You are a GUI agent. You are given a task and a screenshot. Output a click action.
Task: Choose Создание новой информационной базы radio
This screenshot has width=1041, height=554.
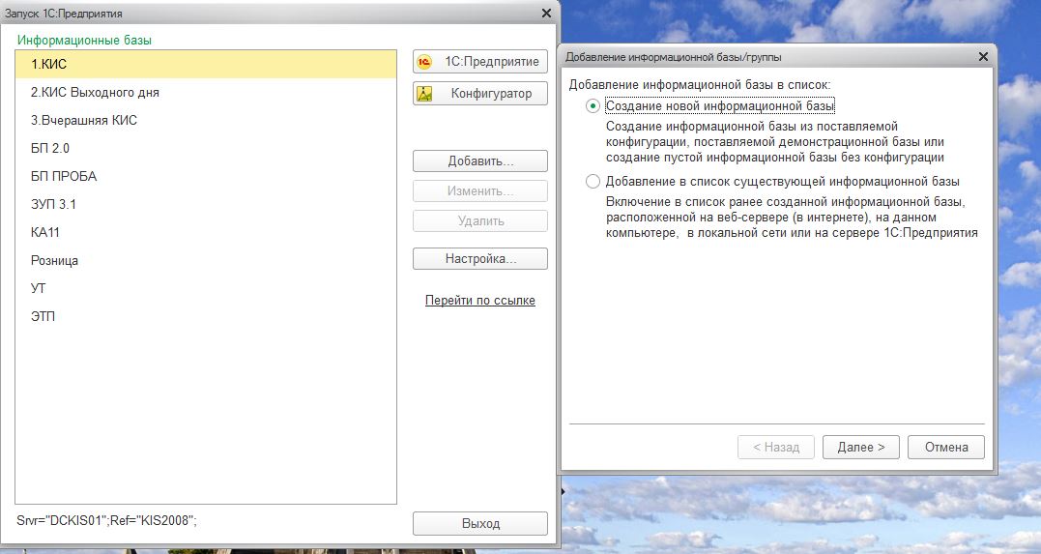pyautogui.click(x=593, y=105)
